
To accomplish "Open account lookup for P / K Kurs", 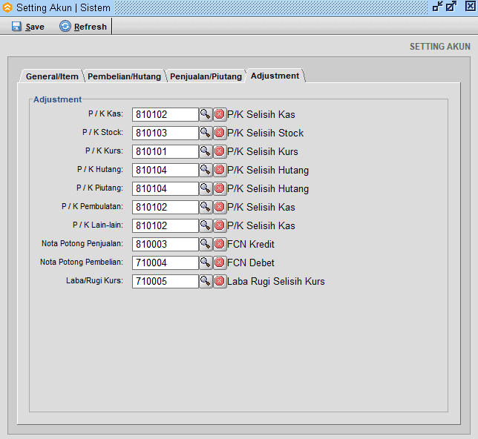I will coord(206,151).
